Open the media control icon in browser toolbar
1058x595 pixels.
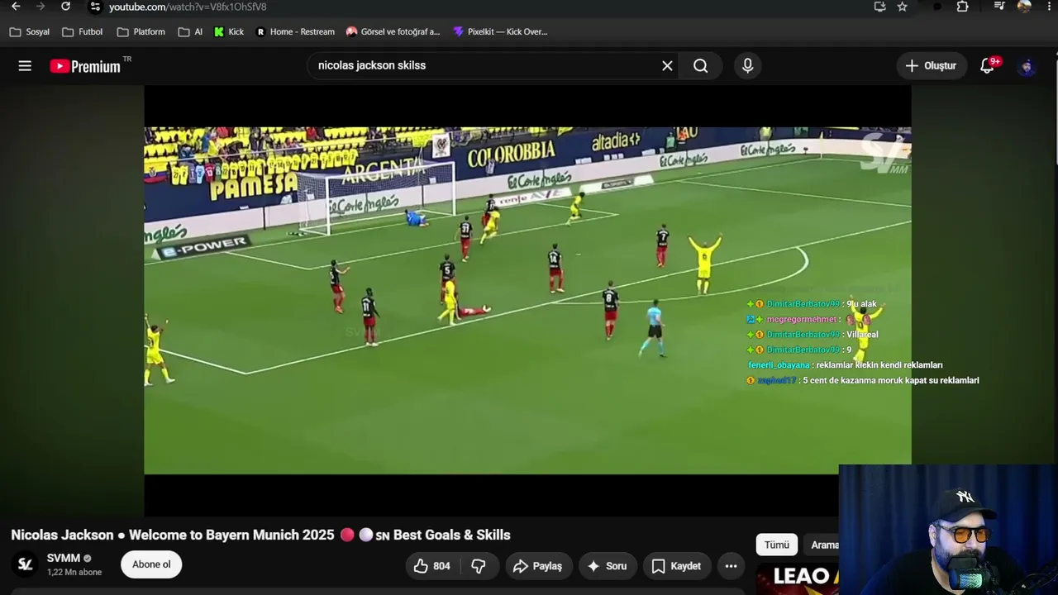999,7
